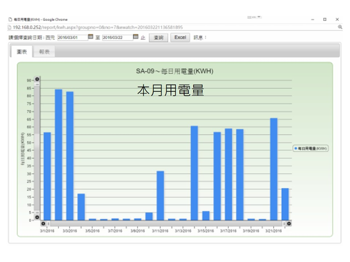
Task: Click the start date field 2016/03/01
Action: (72, 37)
